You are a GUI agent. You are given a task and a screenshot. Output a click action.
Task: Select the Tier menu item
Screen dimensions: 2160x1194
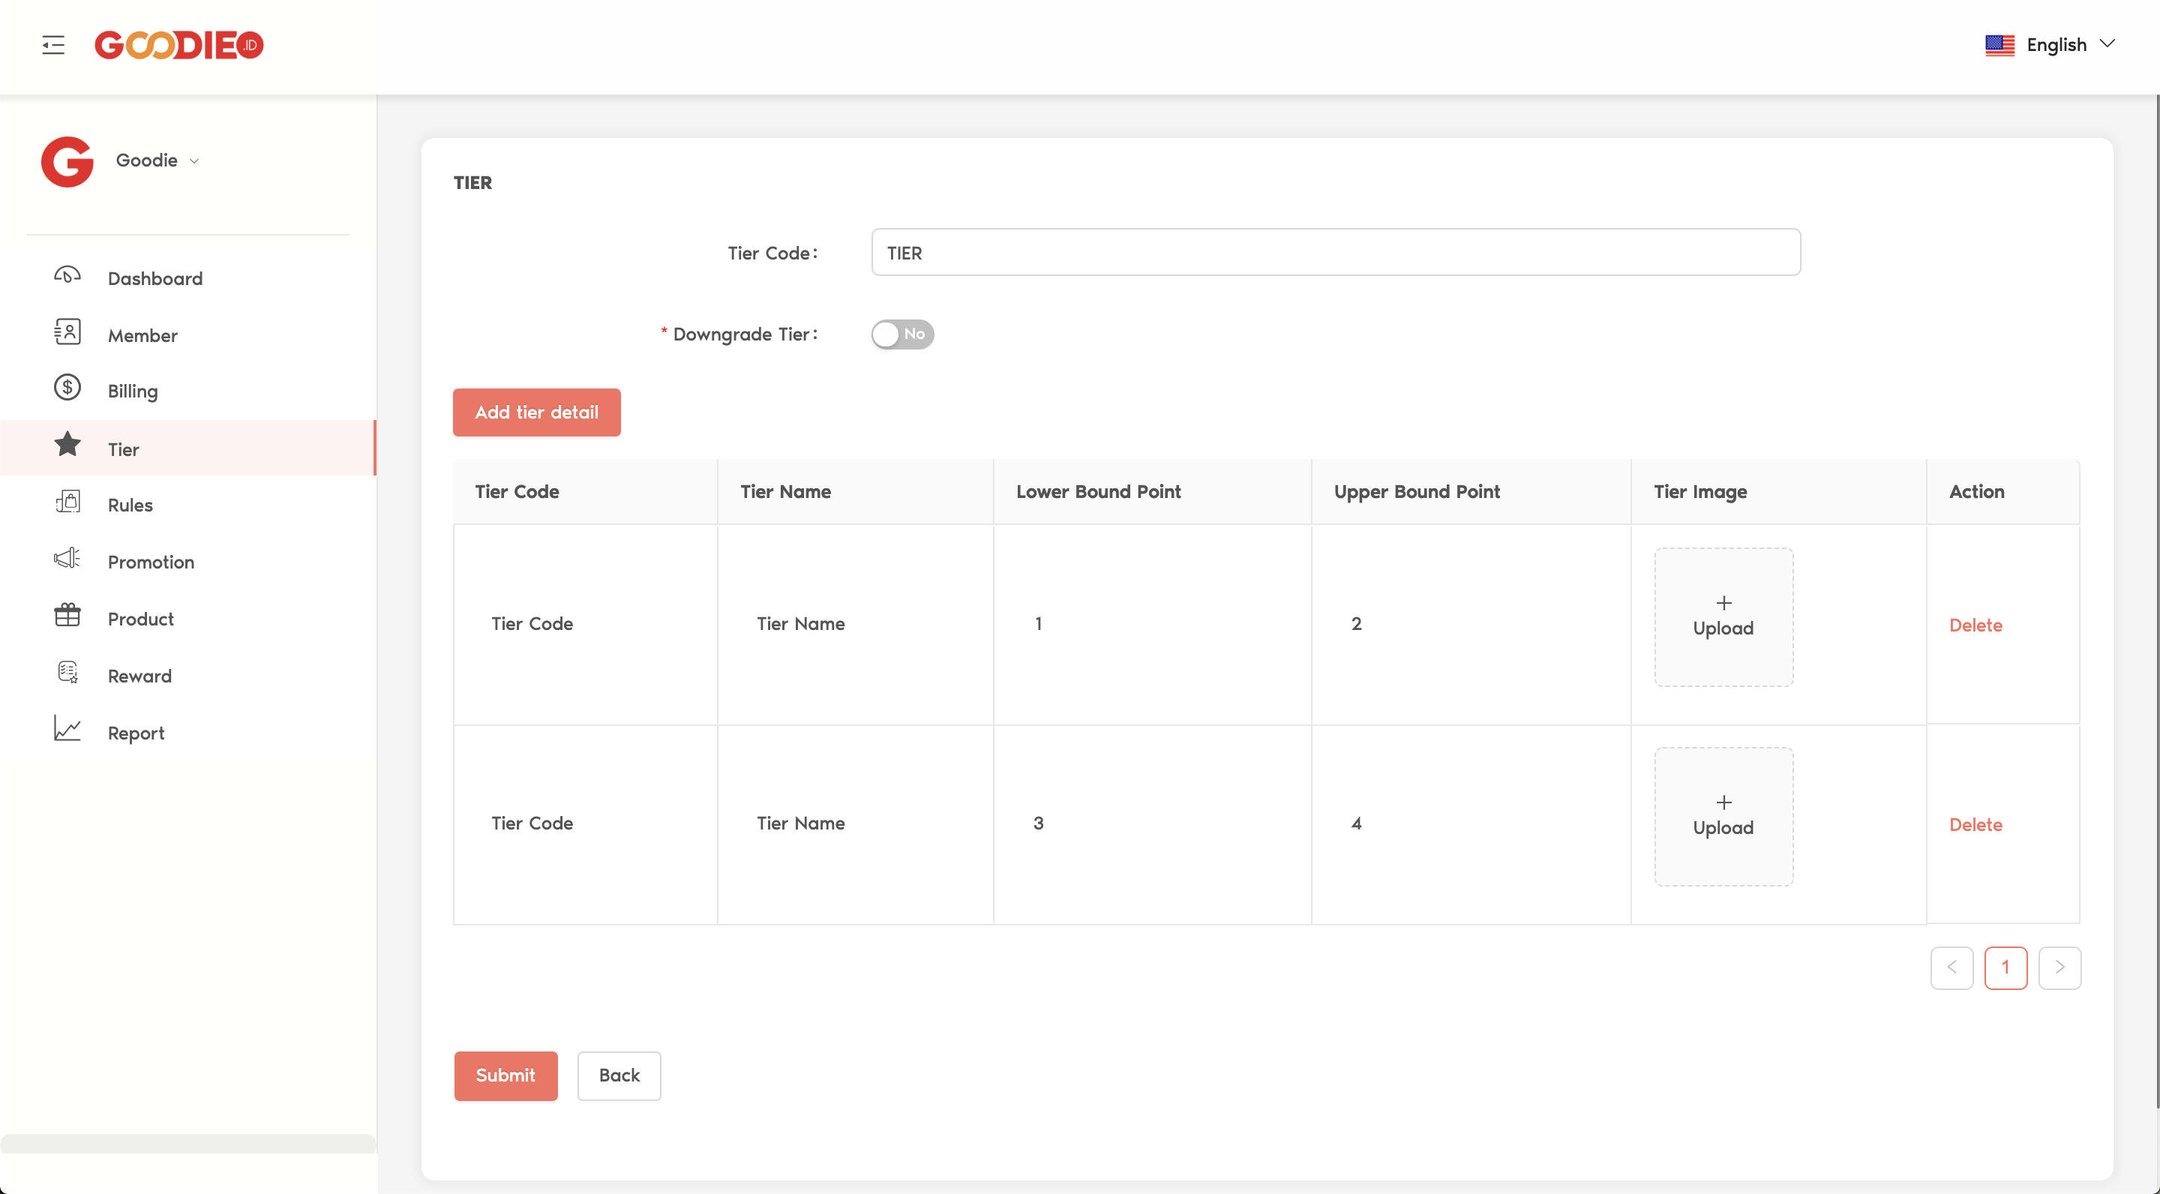(x=123, y=449)
